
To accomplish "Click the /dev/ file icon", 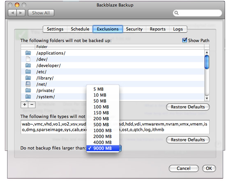I will click(x=28, y=59).
